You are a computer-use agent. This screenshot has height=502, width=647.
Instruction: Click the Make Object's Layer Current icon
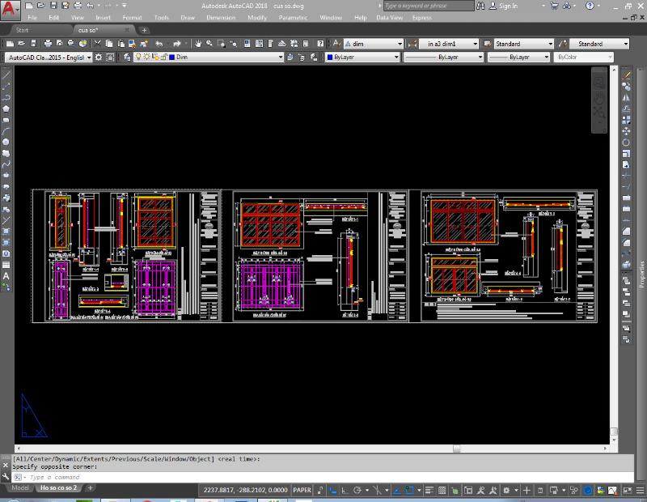point(290,57)
